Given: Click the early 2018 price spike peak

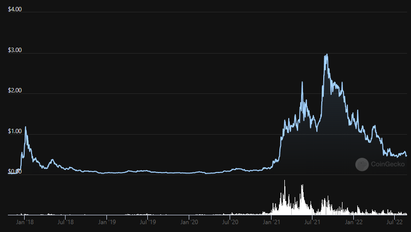Looking at the screenshot, I should [x=26, y=127].
